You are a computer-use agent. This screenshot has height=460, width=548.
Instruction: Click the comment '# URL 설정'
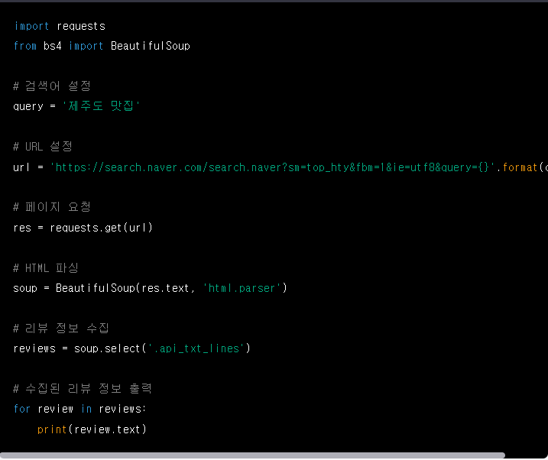(x=43, y=147)
